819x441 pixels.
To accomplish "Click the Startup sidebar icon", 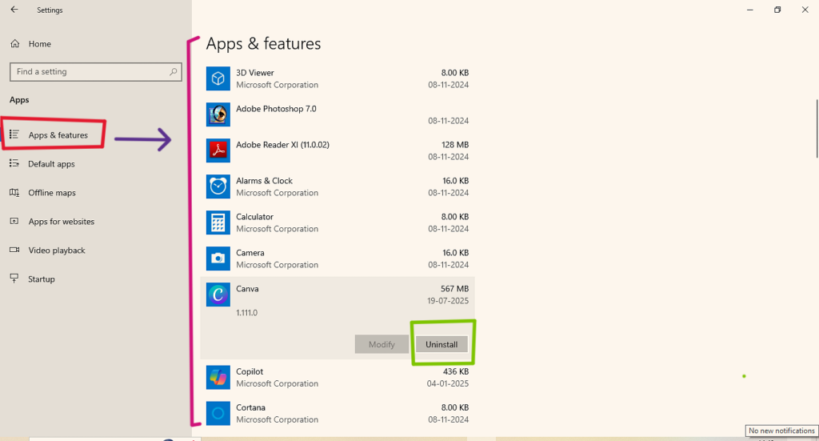I will pos(14,279).
